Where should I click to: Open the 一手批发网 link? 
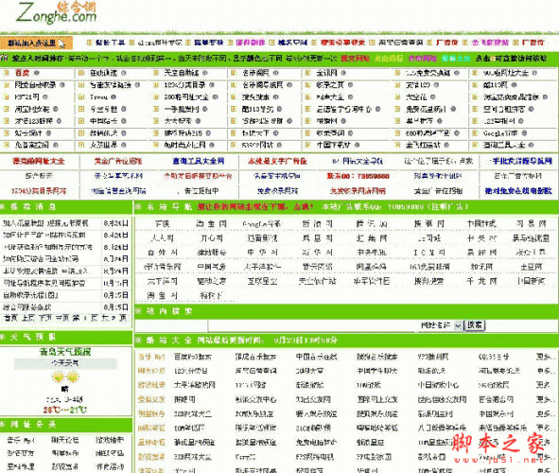coord(182,109)
